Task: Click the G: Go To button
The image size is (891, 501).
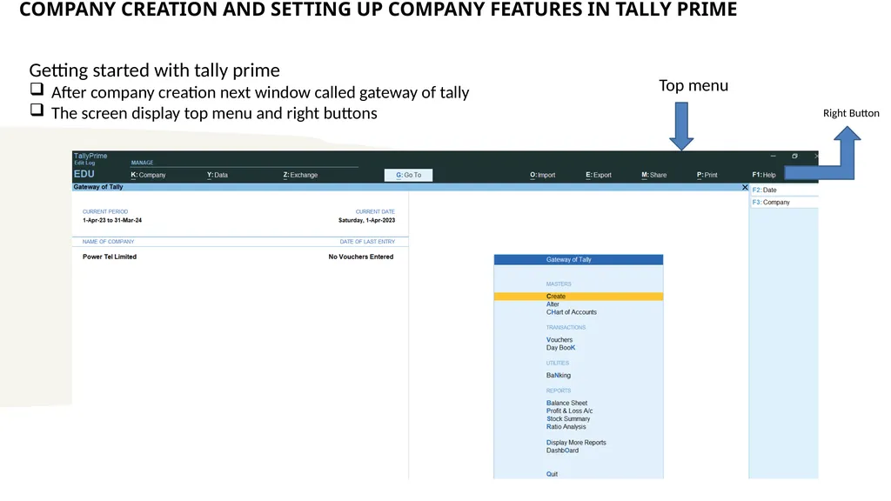Action: click(409, 175)
